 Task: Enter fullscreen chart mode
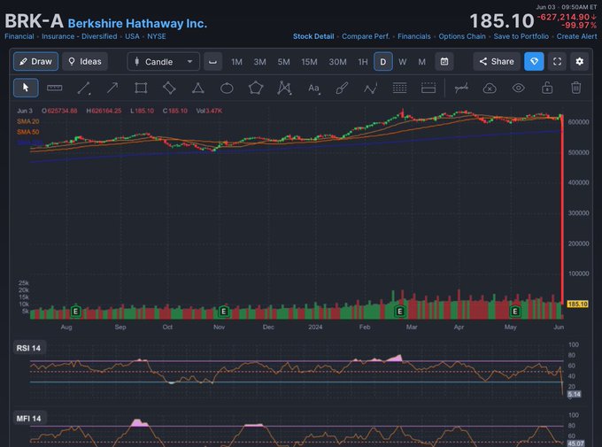557,61
